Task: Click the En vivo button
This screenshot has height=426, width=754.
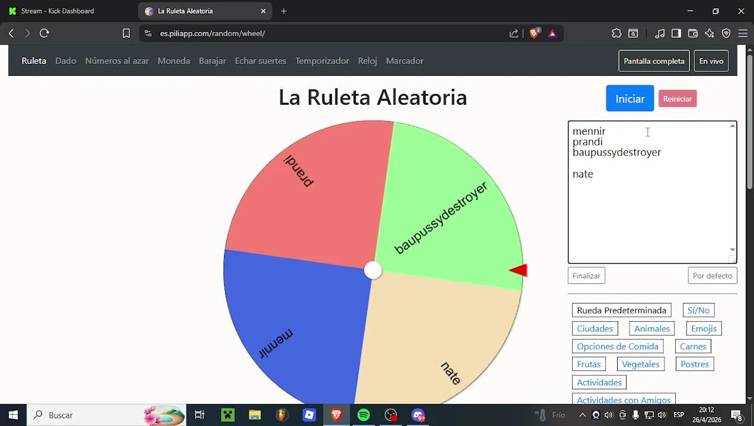Action: [x=711, y=61]
